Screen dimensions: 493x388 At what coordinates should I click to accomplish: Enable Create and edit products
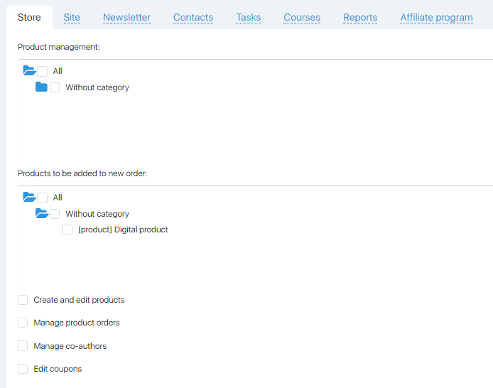pos(23,300)
